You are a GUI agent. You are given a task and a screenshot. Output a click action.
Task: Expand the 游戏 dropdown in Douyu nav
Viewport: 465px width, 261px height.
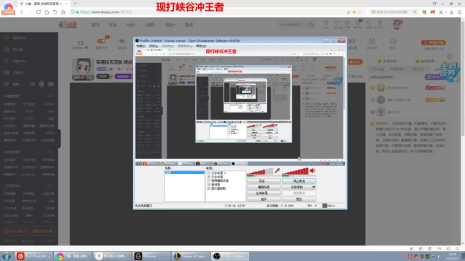170,25
